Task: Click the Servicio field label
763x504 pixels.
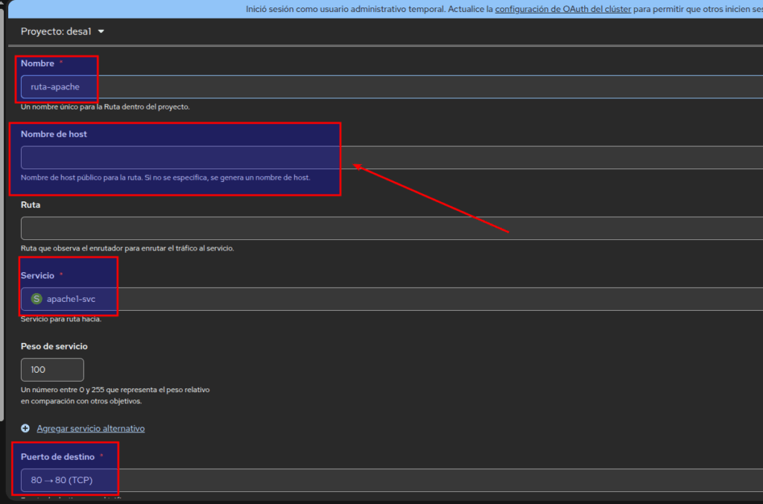Action: pyautogui.click(x=37, y=275)
